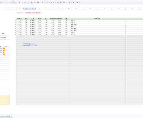Open horizontal align options
This screenshot has width=143, height=118.
[x=43, y=2]
